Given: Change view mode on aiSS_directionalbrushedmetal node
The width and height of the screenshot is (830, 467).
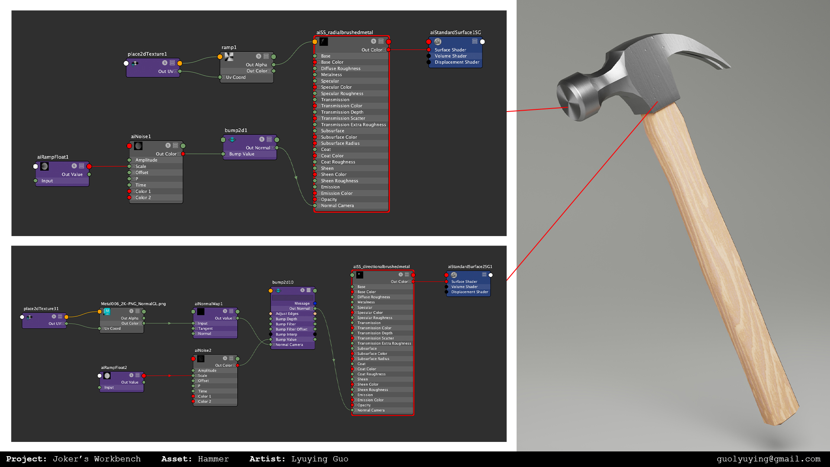Looking at the screenshot, I should tap(407, 275).
